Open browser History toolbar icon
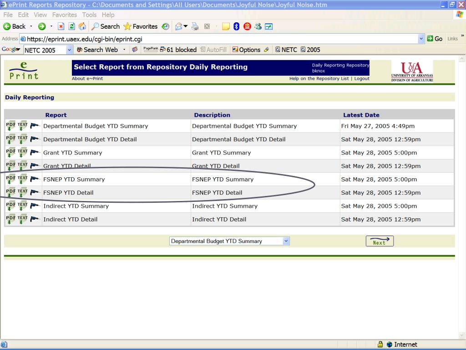 (166, 26)
